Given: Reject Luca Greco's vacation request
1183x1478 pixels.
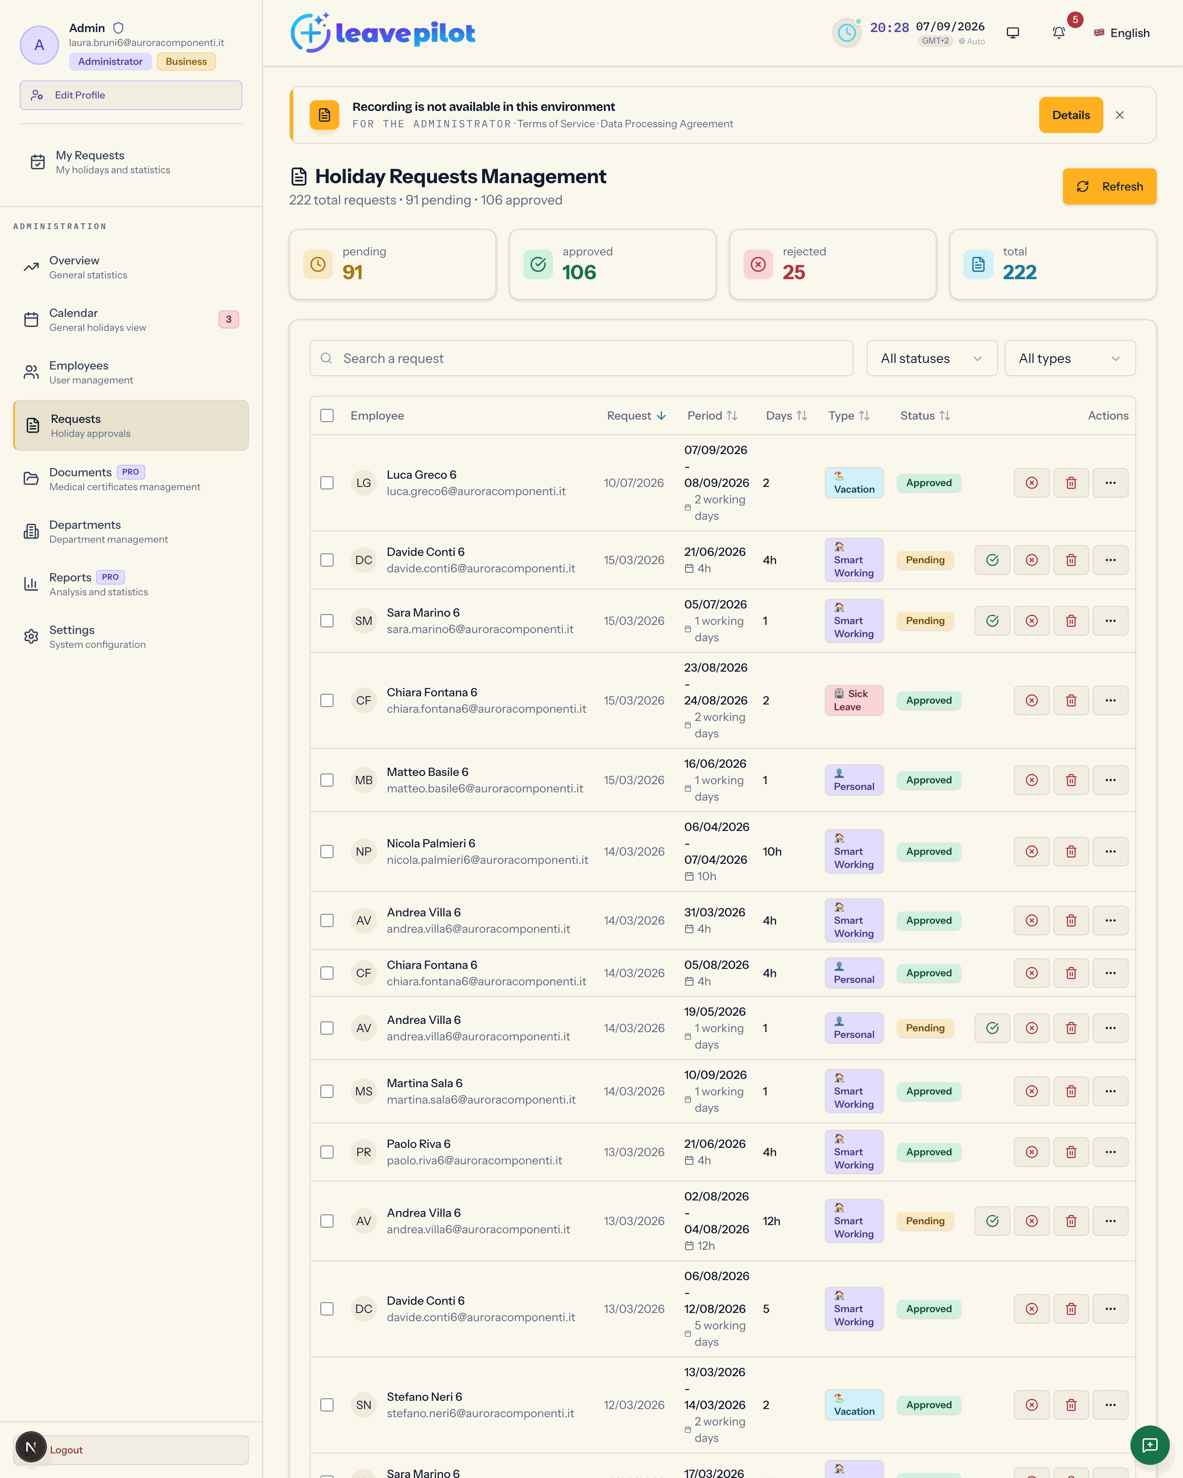Looking at the screenshot, I should (x=1031, y=483).
